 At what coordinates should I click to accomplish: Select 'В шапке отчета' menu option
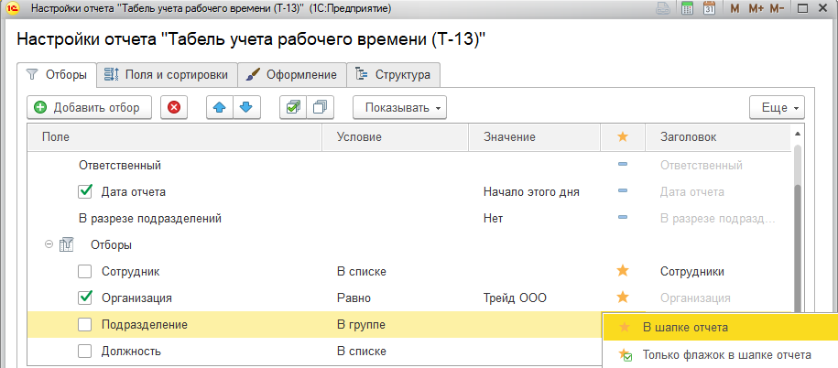(x=685, y=327)
